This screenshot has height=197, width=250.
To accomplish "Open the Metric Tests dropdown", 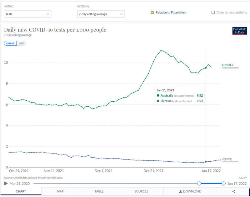I will (x=27, y=14).
